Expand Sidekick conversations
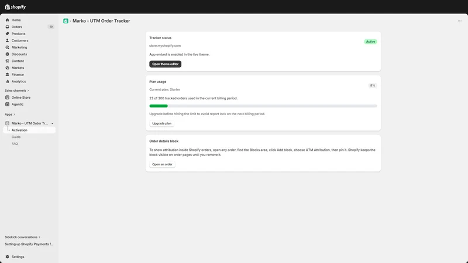468x263 pixels. (22, 237)
